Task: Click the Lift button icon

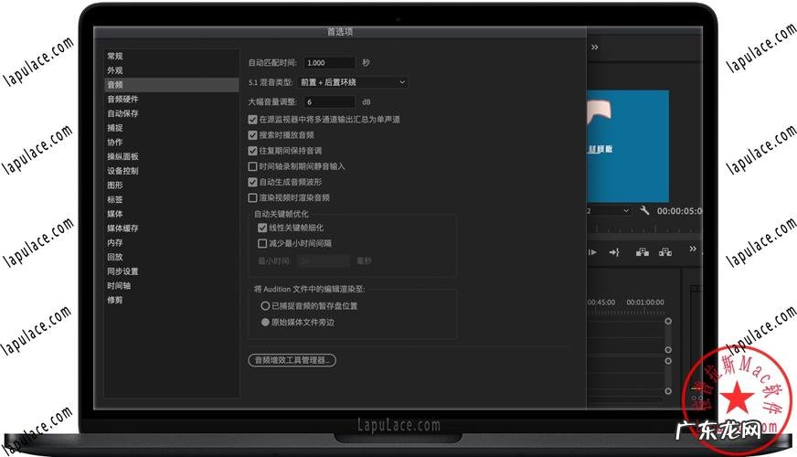Action: click(x=642, y=252)
